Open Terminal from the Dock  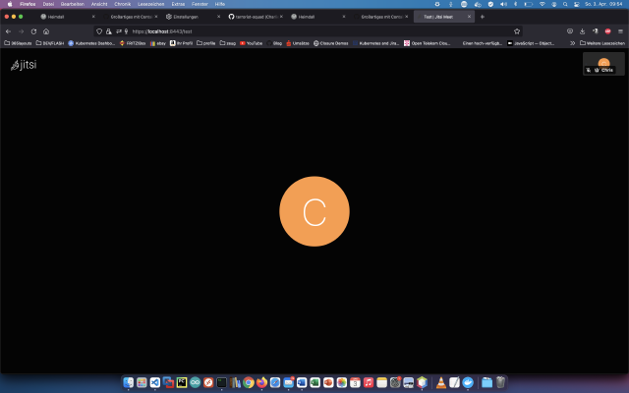(221, 382)
